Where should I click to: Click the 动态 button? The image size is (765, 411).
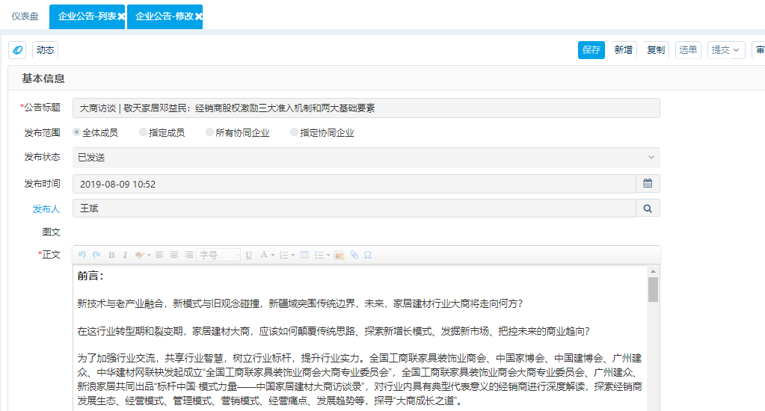46,50
